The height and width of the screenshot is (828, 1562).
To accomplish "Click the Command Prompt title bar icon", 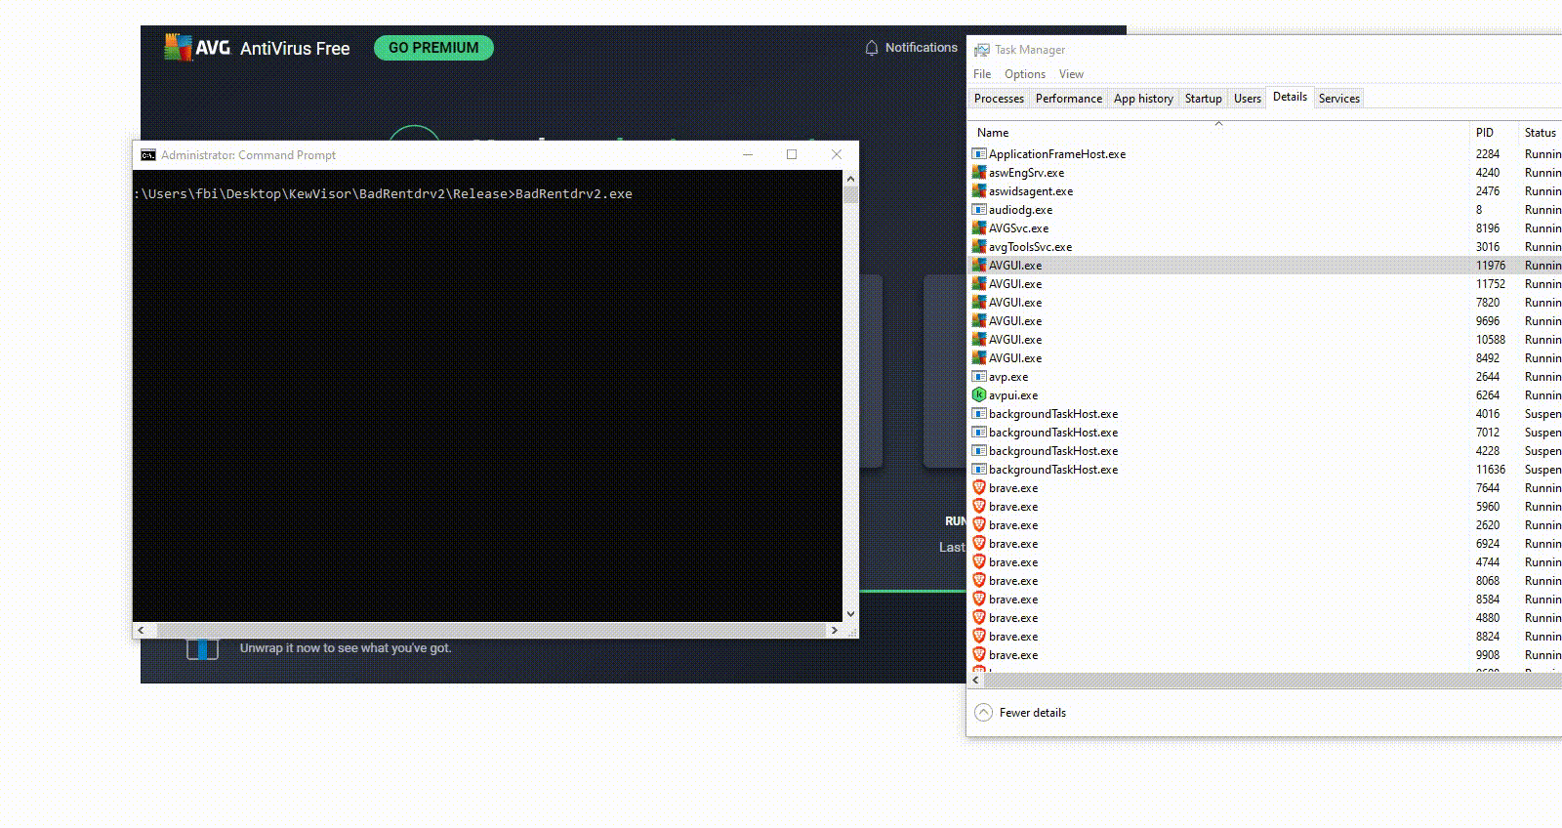I will (x=148, y=155).
